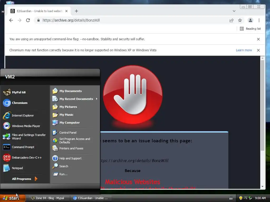Click the Share this page icon
This screenshot has height=202, width=270.
(x=232, y=20)
